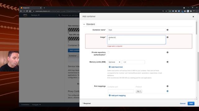Click the Task memory usage bar
The width and height of the screenshot is (199, 111).
click(x=74, y=30)
